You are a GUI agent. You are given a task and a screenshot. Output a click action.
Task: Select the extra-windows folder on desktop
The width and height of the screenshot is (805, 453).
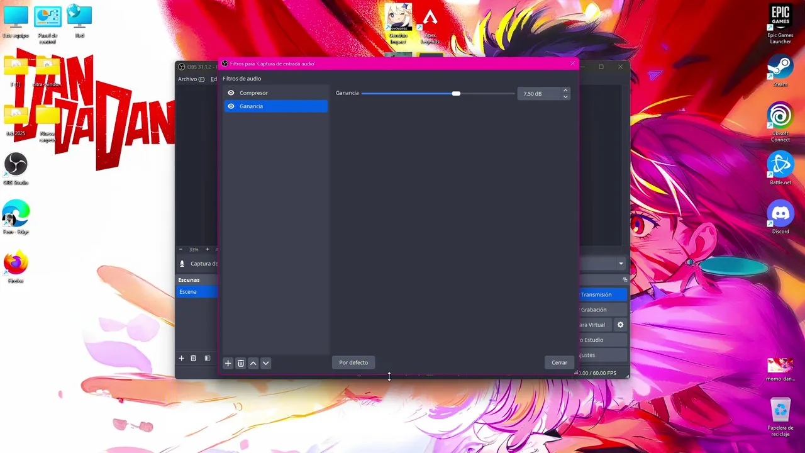(48, 70)
